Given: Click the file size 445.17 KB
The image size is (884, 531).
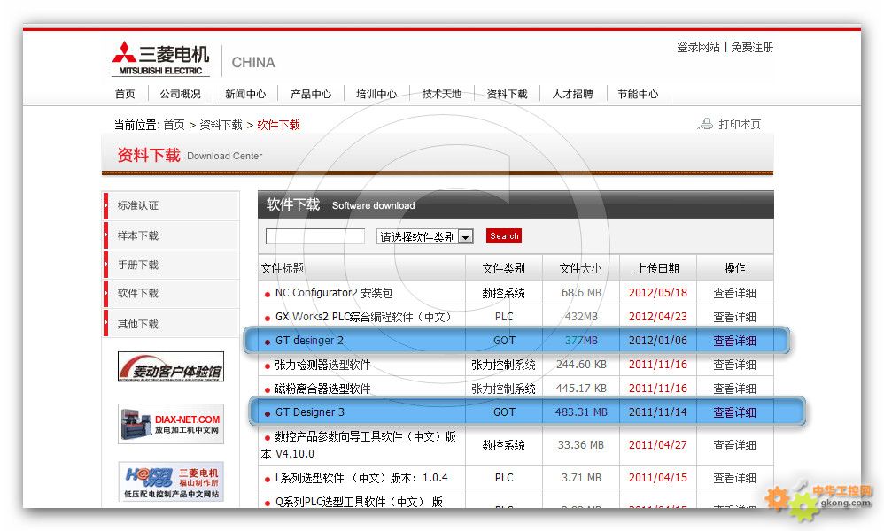Looking at the screenshot, I should click(581, 389).
